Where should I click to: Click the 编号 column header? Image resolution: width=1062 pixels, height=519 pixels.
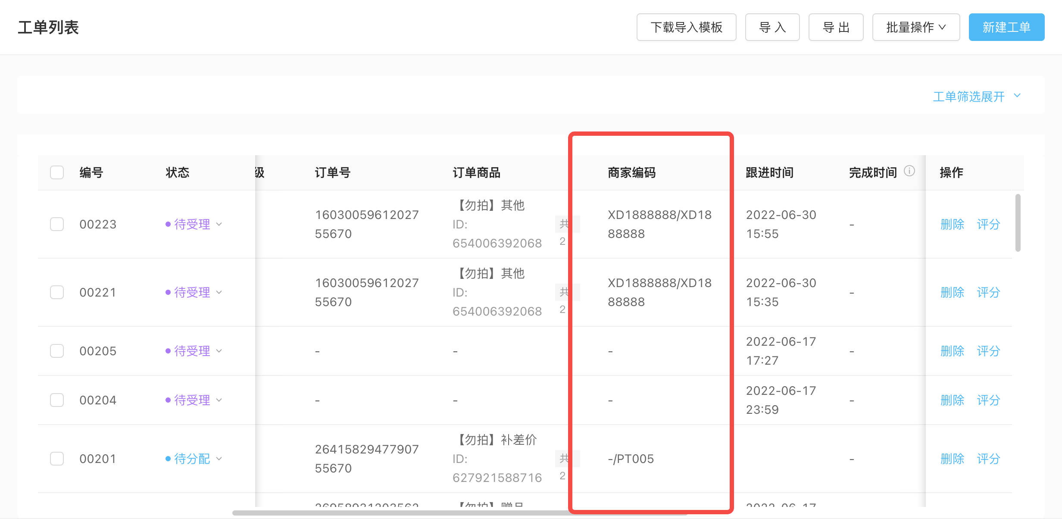[91, 172]
